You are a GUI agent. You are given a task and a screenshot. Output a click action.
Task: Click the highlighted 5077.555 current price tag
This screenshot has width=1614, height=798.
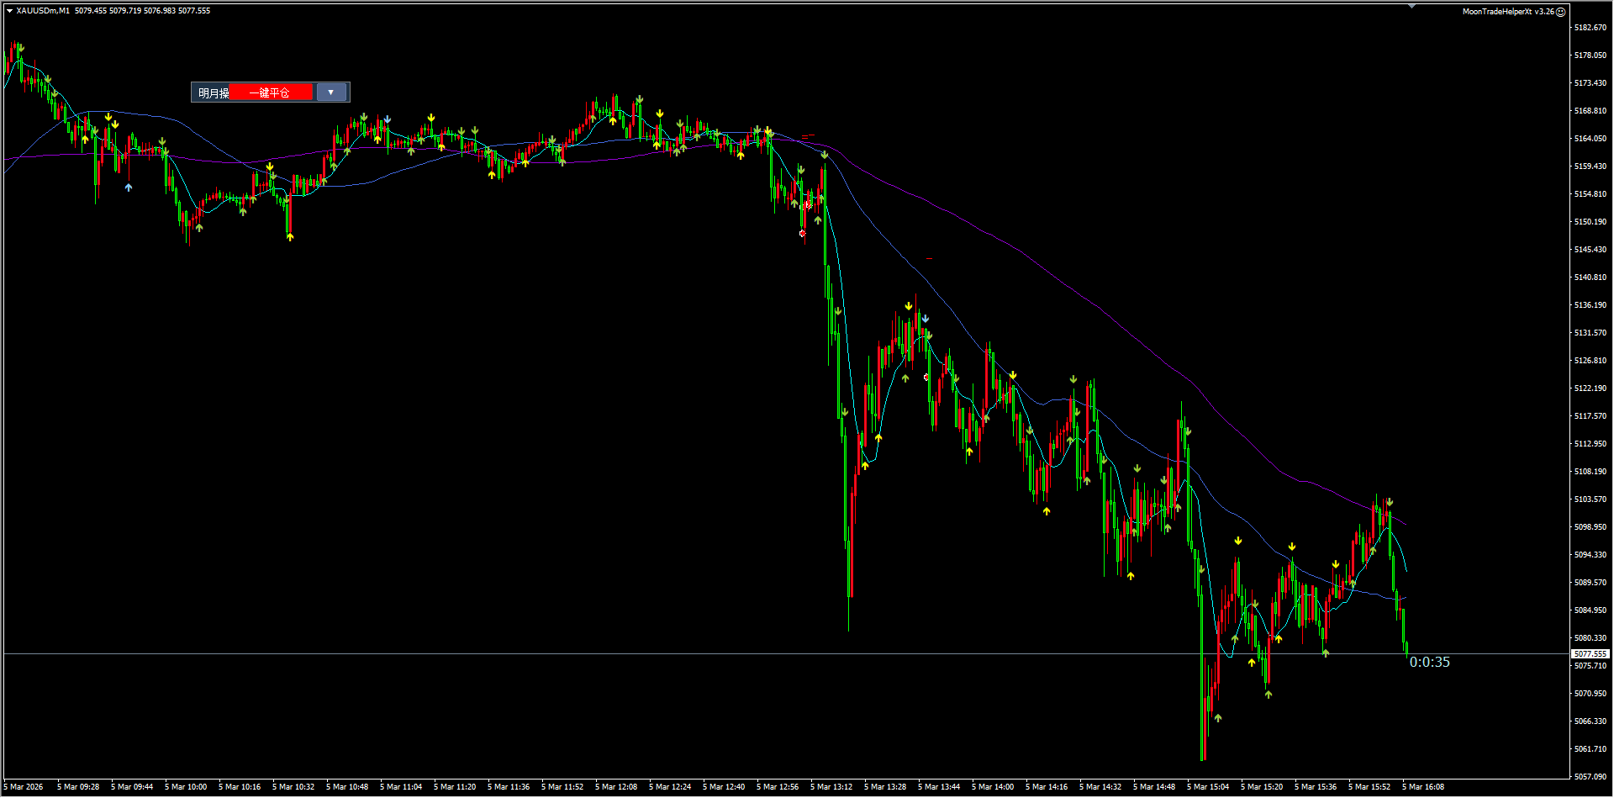tap(1590, 653)
